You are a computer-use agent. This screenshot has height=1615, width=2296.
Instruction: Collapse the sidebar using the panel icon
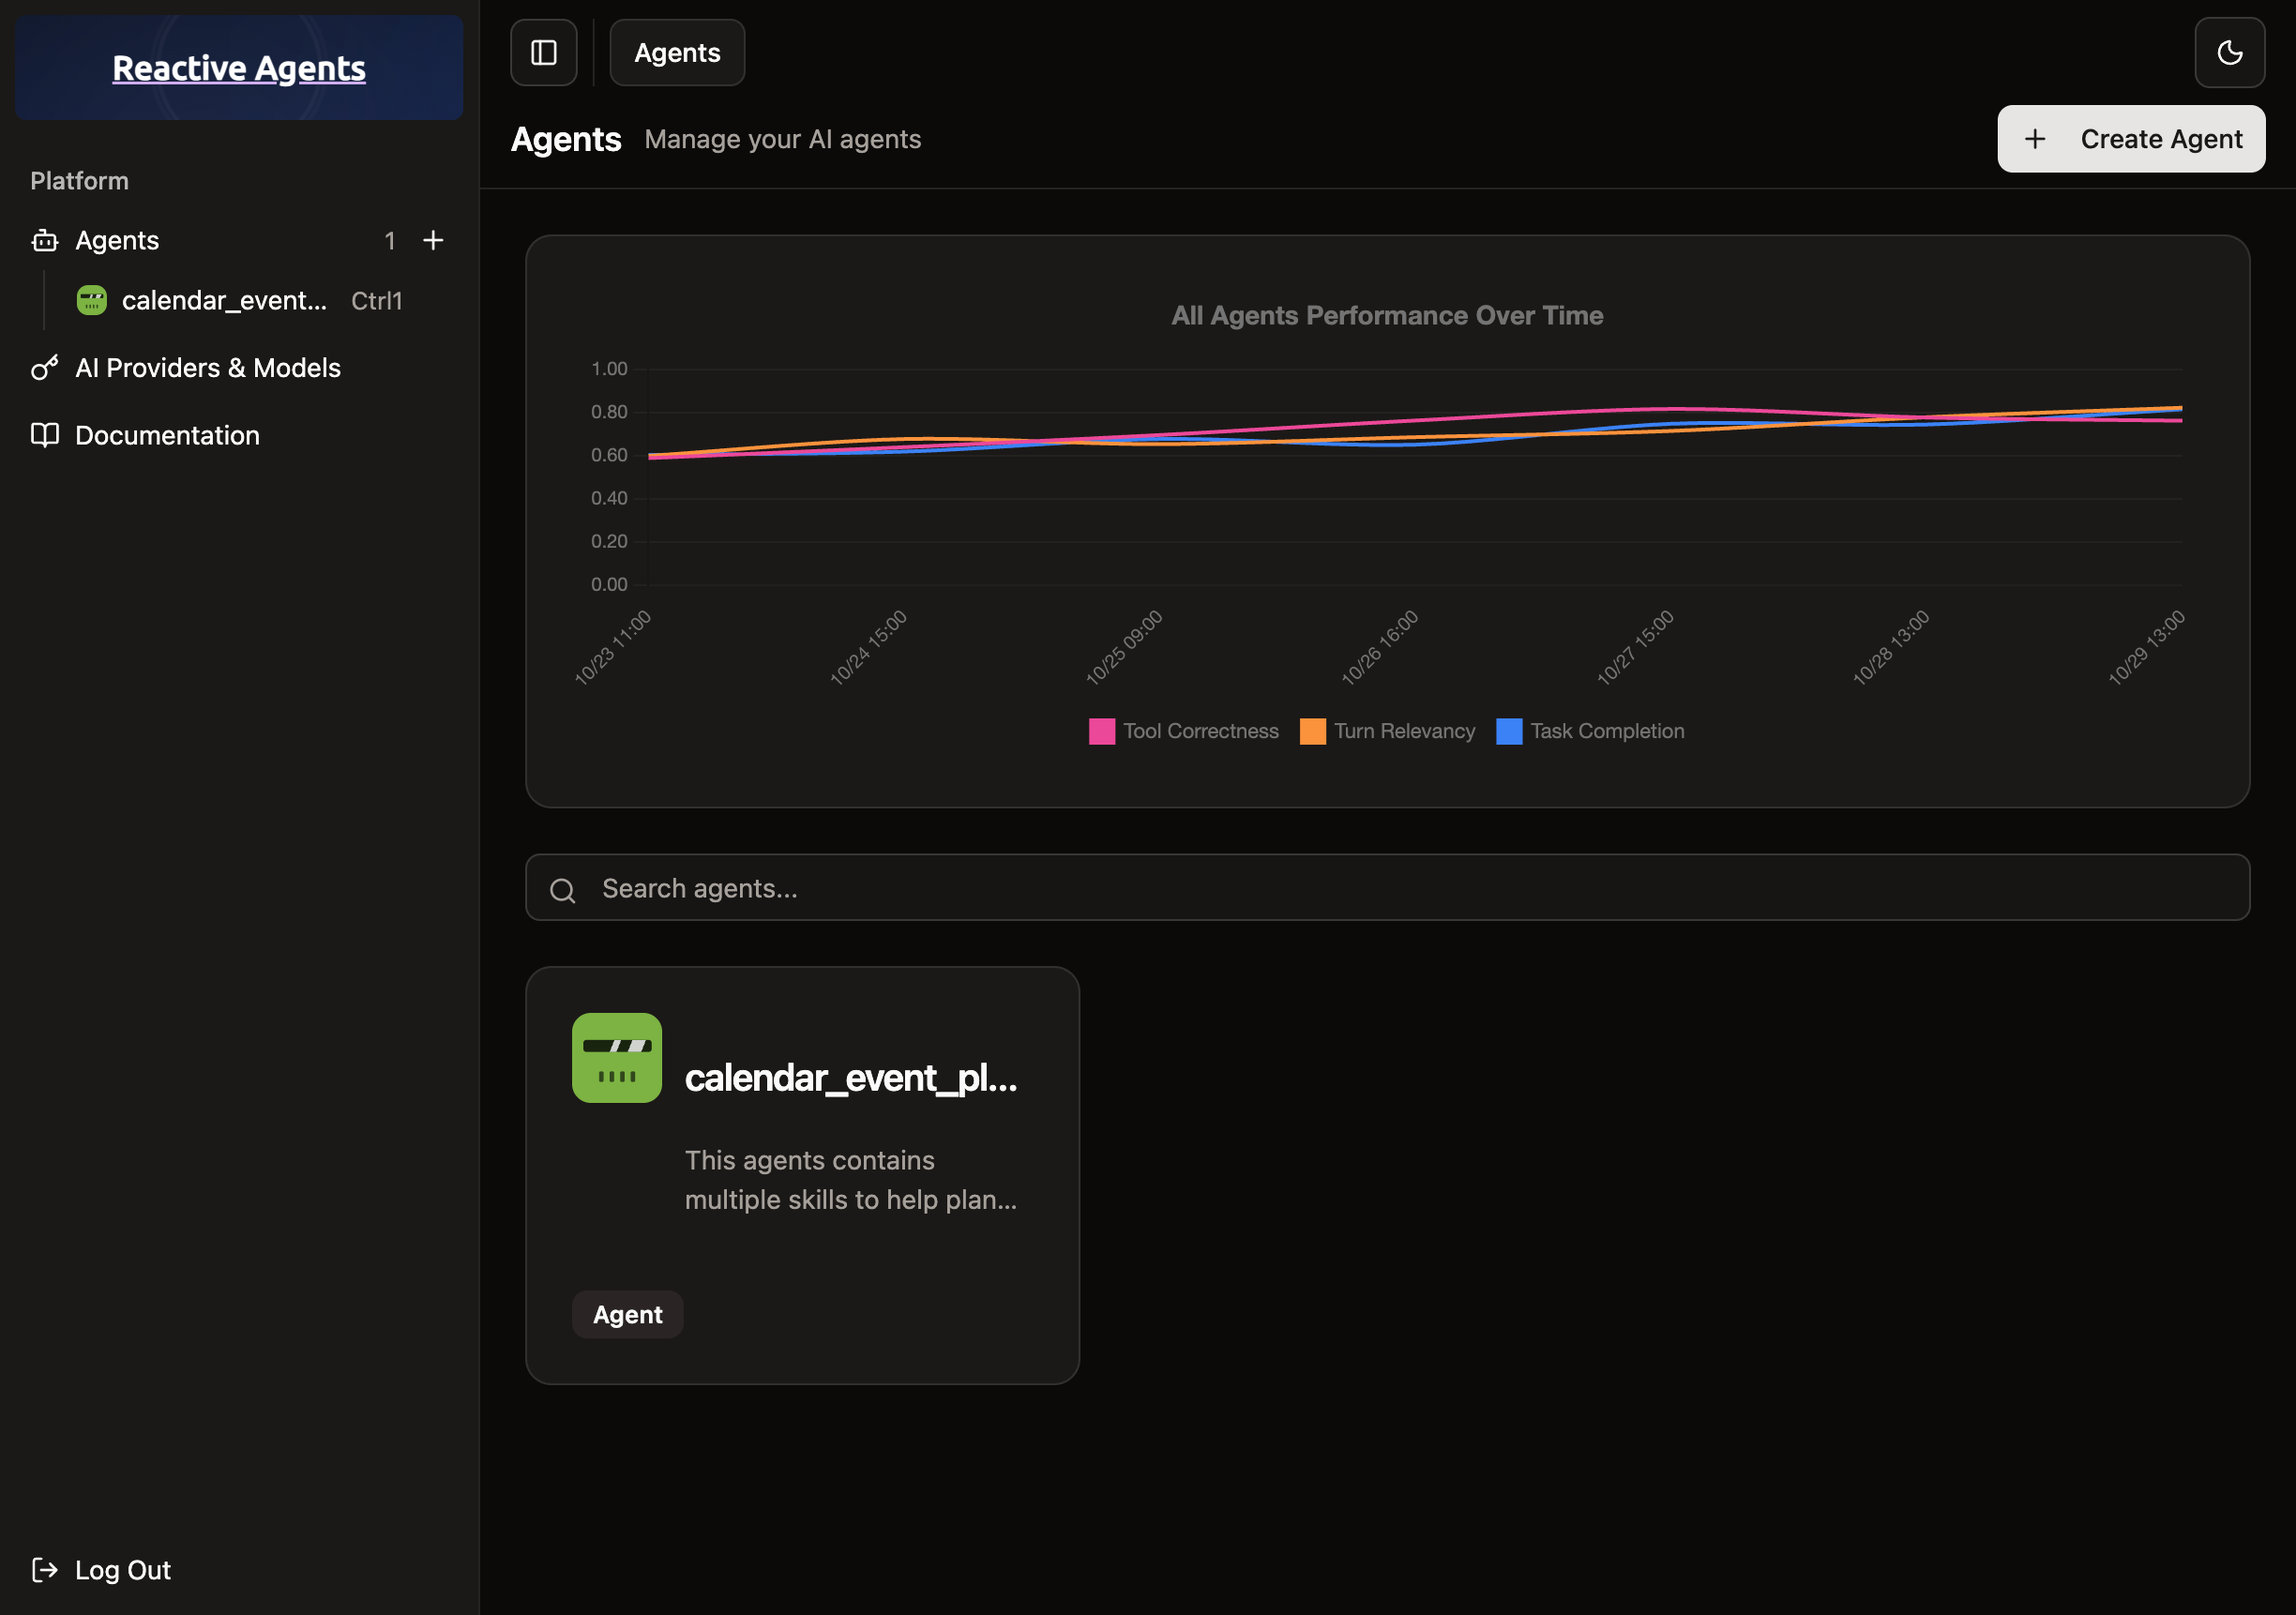543,52
